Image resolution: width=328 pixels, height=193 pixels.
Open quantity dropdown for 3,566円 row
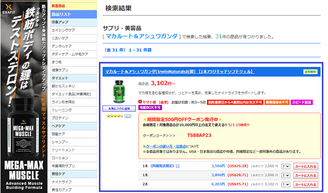285,166
